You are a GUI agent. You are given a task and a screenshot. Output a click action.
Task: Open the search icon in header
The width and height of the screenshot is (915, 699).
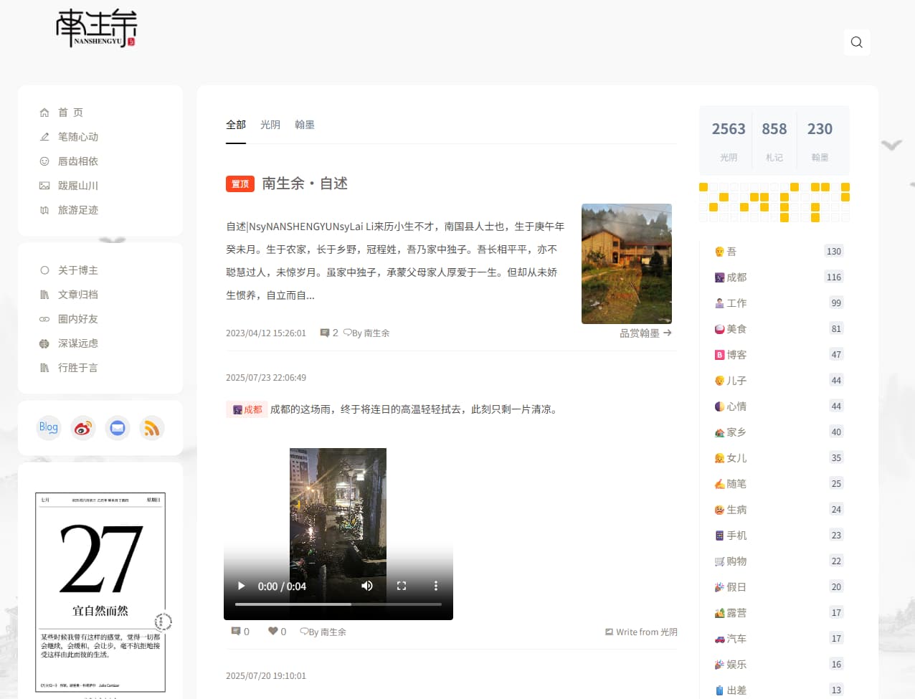pos(856,42)
